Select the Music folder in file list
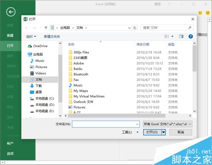Viewport: 212px width, 165px height. 75,85
